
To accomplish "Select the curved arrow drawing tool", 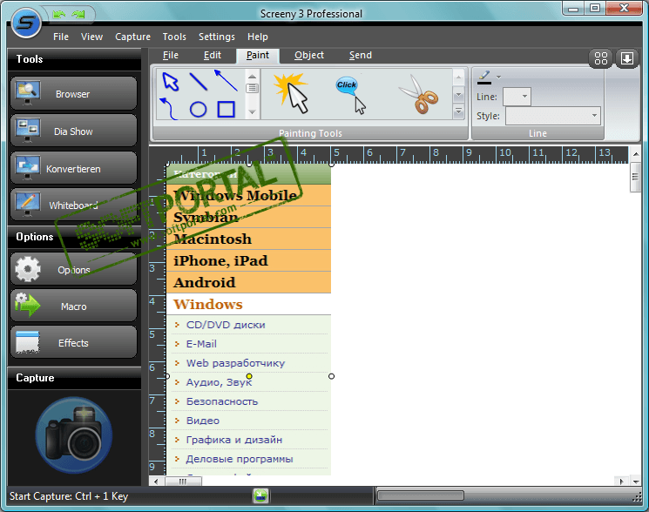I will tap(169, 109).
